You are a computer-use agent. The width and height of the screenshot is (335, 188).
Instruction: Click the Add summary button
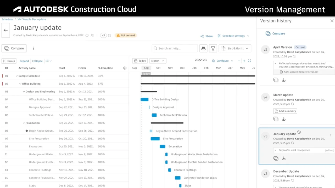285,111
